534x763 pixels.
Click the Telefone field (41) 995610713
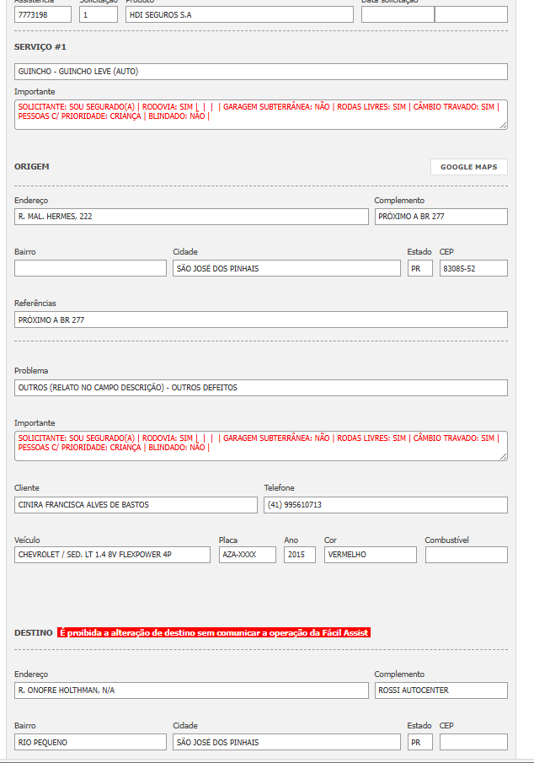(386, 505)
